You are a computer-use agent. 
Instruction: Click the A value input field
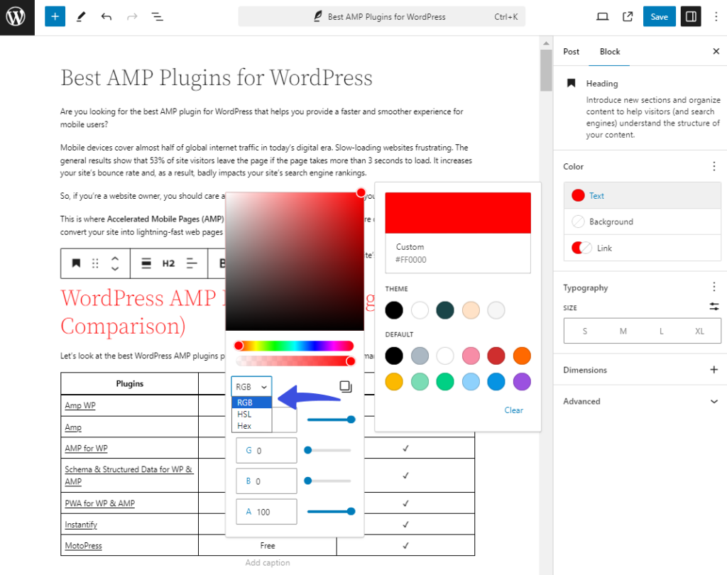[x=267, y=512]
